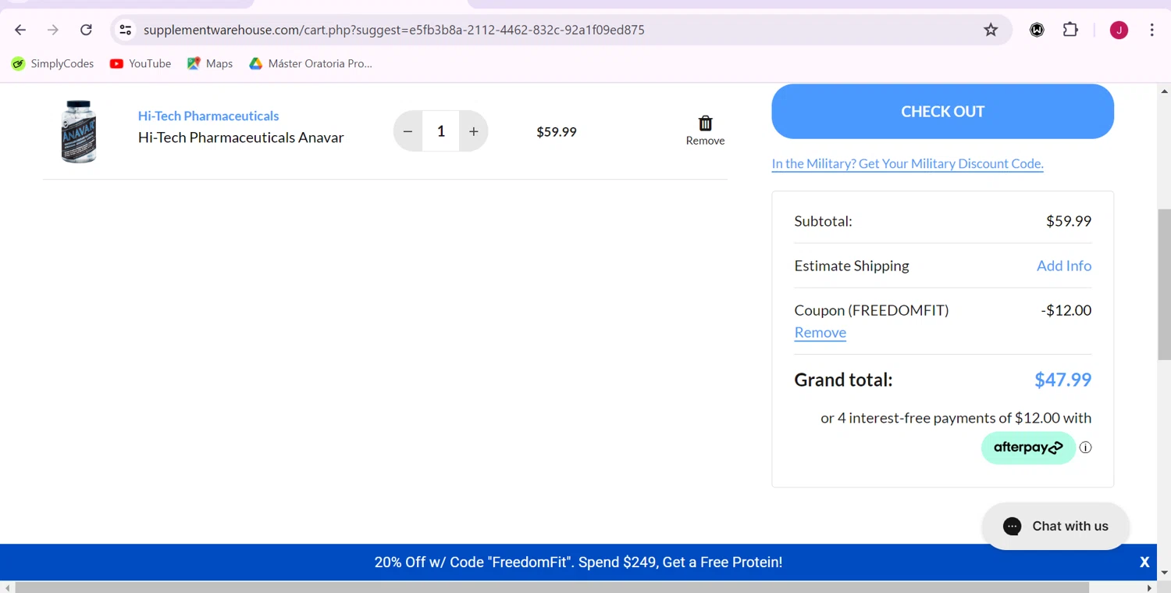Click the CHECK OUT button
The height and width of the screenshot is (593, 1171).
tap(942, 111)
